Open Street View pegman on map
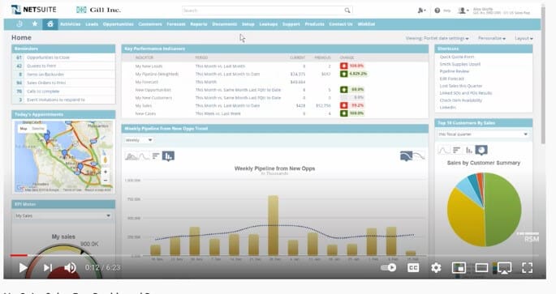The width and height of the screenshot is (556, 294). coord(105,160)
